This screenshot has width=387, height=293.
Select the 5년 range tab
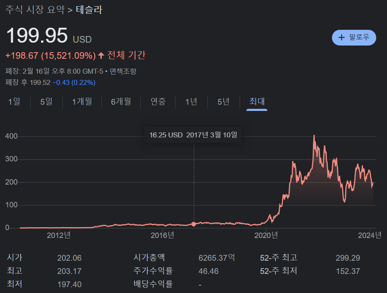click(224, 101)
